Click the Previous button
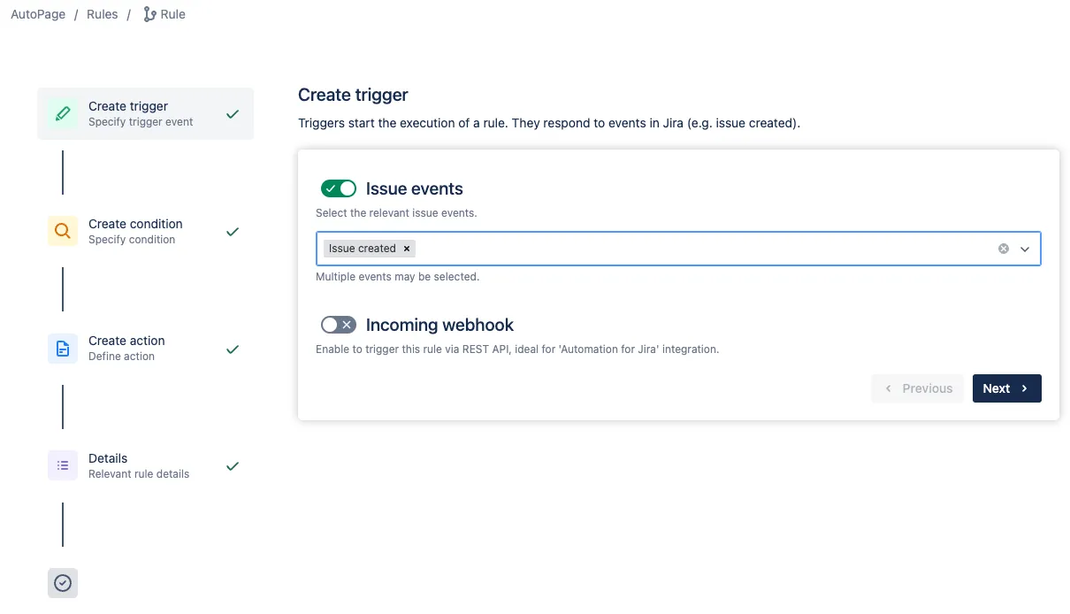The width and height of the screenshot is (1070, 614). pyautogui.click(x=917, y=388)
